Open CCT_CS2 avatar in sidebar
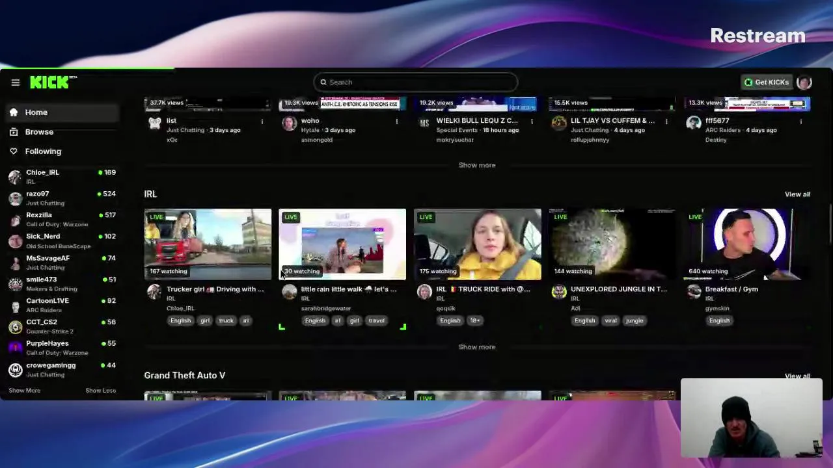This screenshot has height=468, width=833. click(15, 327)
